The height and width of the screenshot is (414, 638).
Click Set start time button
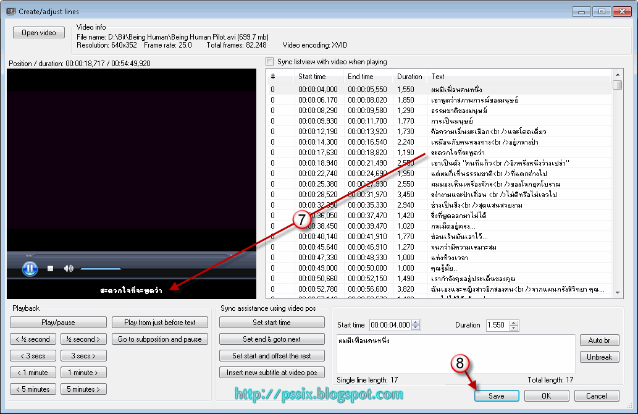(x=272, y=323)
